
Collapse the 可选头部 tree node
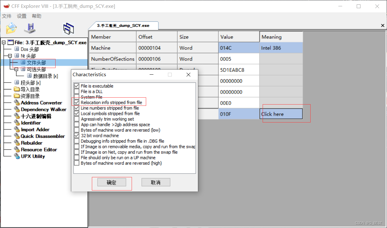[x=16, y=69]
